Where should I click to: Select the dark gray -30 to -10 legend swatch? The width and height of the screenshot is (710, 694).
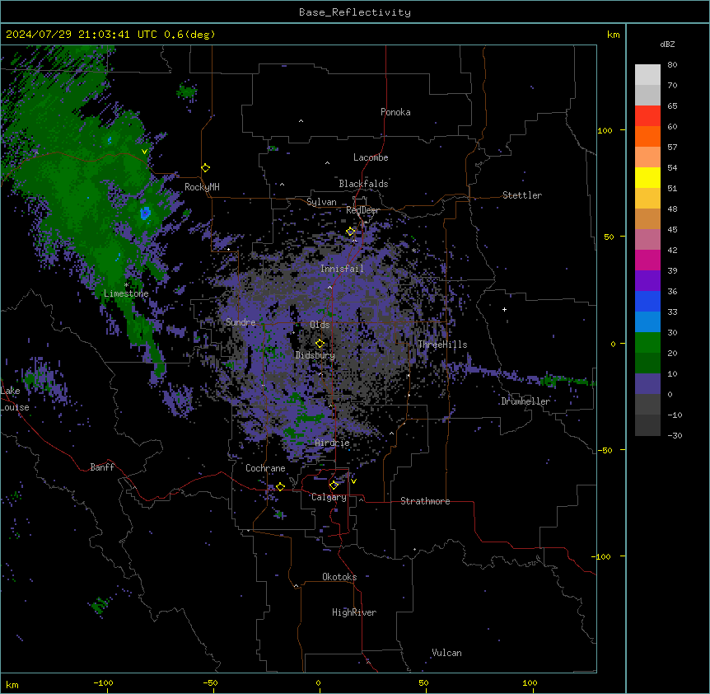click(647, 425)
